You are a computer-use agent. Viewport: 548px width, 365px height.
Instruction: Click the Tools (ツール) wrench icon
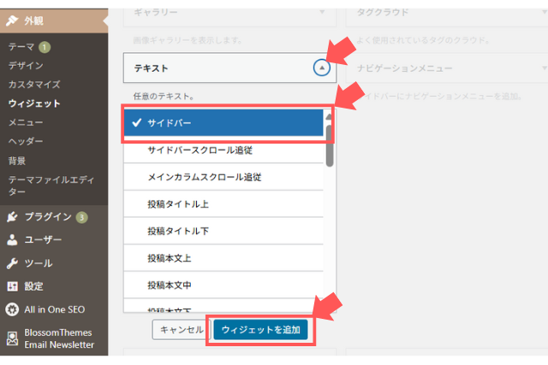click(13, 263)
